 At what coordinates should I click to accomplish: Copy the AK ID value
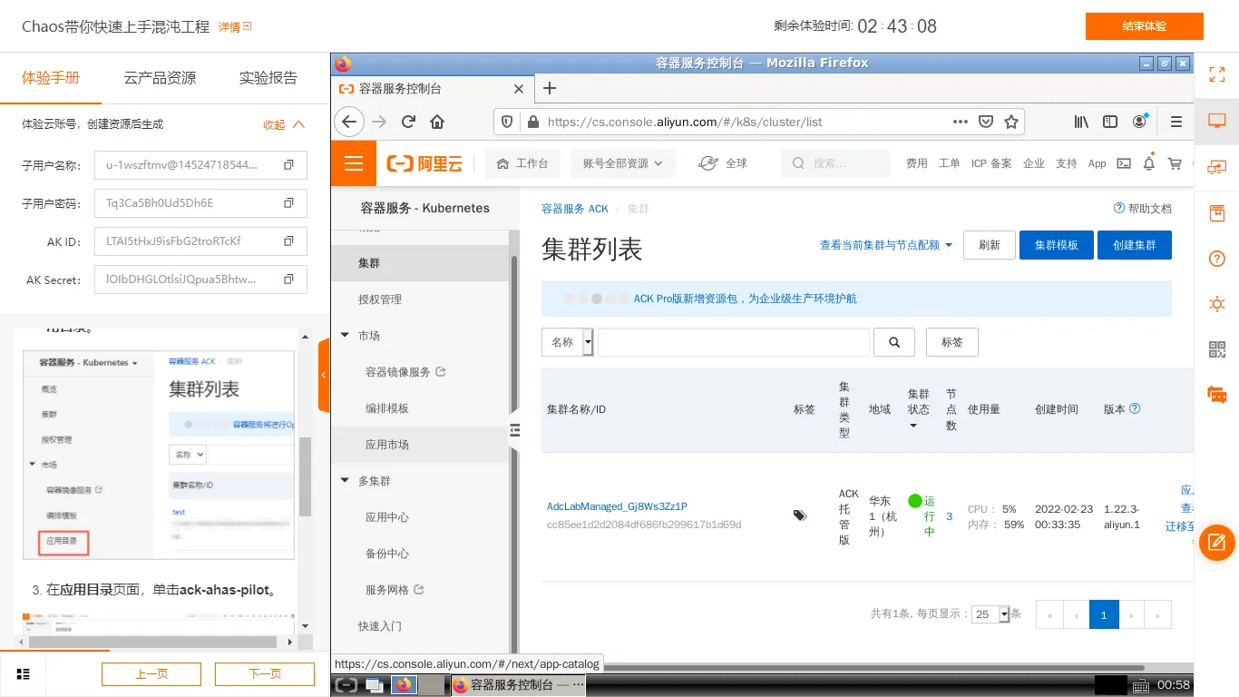288,241
